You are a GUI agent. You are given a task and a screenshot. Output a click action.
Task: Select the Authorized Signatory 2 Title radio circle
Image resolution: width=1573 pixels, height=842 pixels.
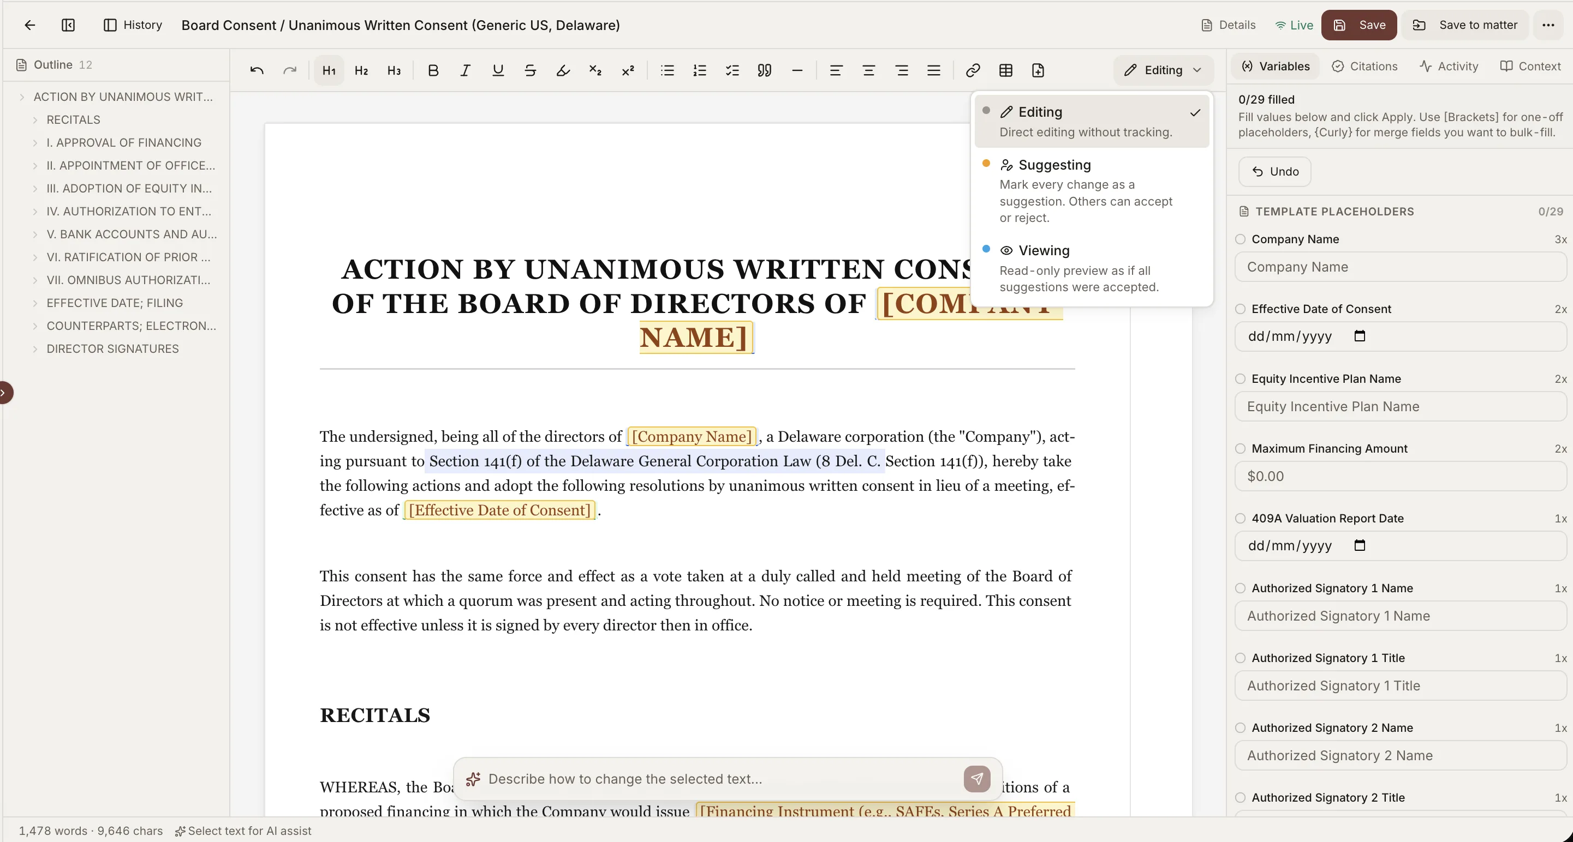point(1240,797)
